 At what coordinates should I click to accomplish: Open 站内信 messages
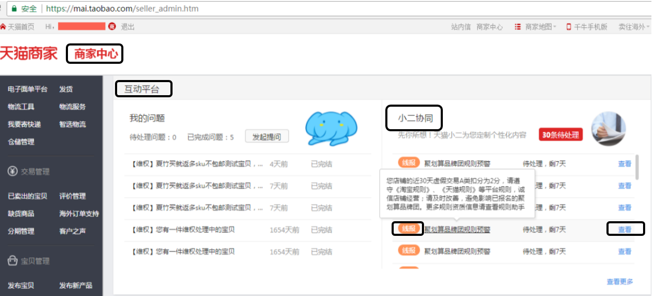tap(461, 27)
